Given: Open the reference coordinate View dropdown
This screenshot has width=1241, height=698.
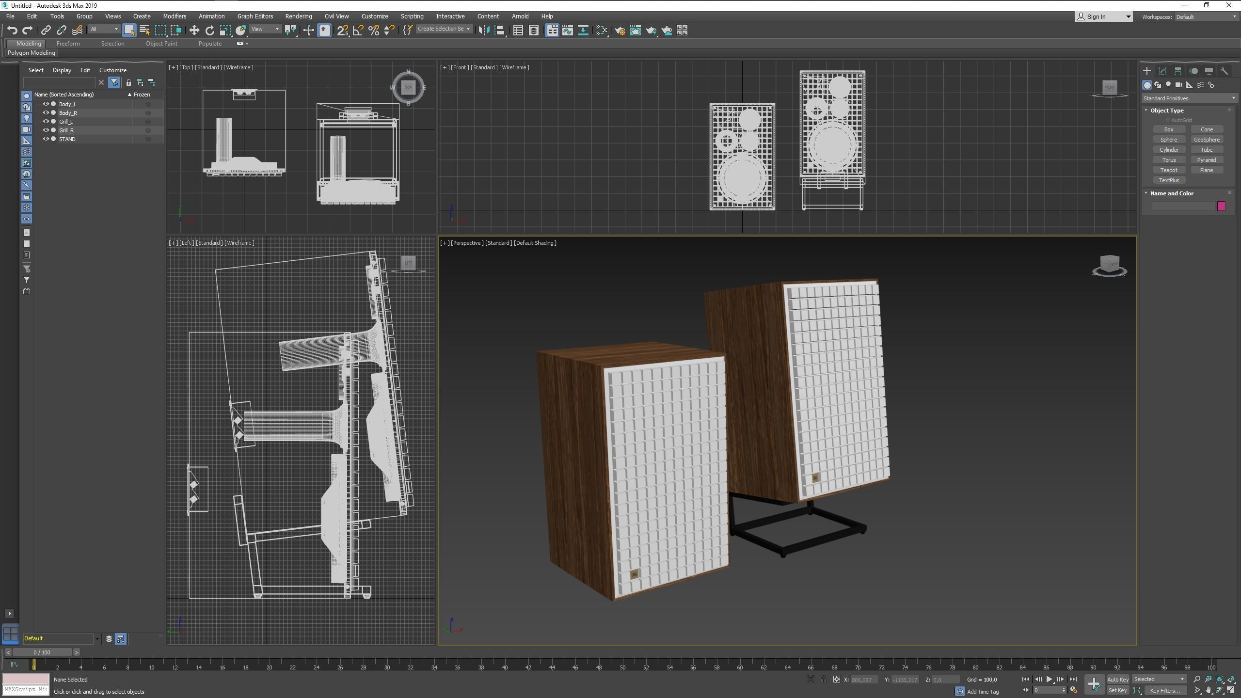Looking at the screenshot, I should [265, 30].
